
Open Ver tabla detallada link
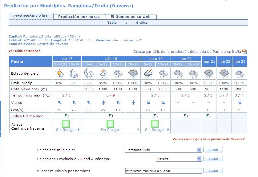click(24, 51)
